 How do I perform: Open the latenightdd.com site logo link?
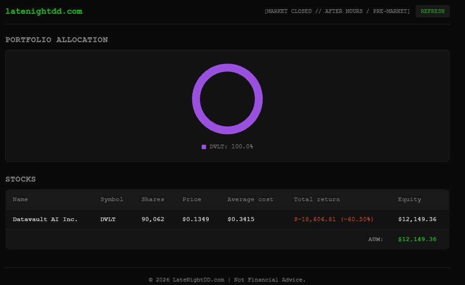(44, 11)
